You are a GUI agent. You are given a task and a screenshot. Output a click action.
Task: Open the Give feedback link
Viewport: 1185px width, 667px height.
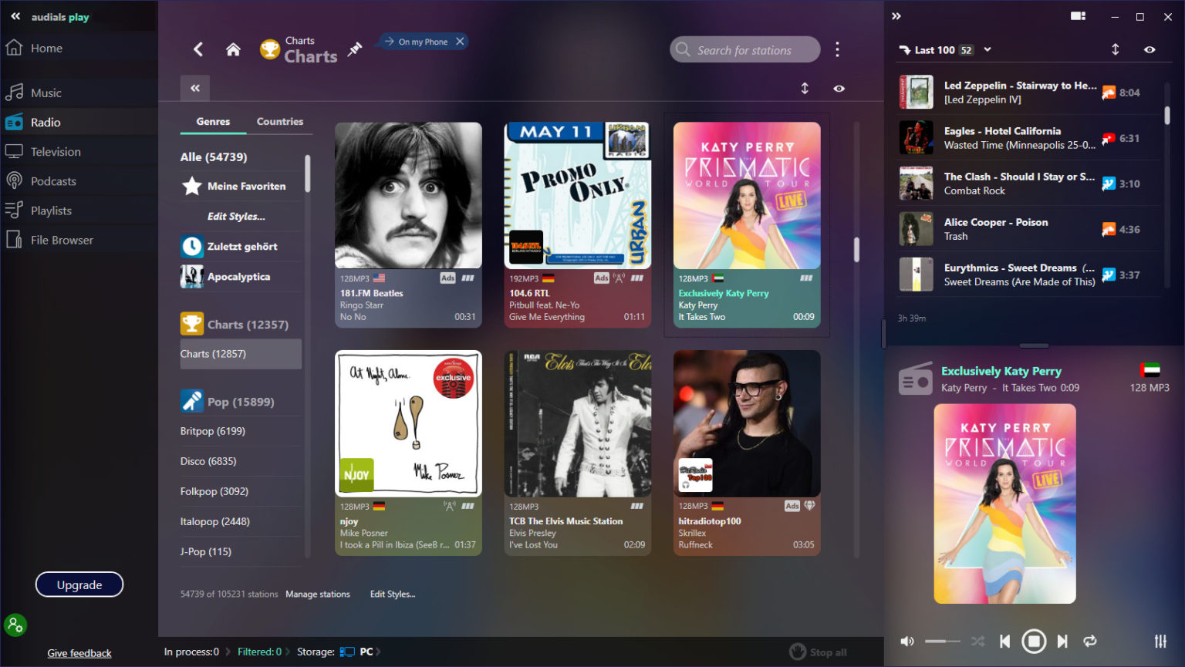pyautogui.click(x=79, y=652)
